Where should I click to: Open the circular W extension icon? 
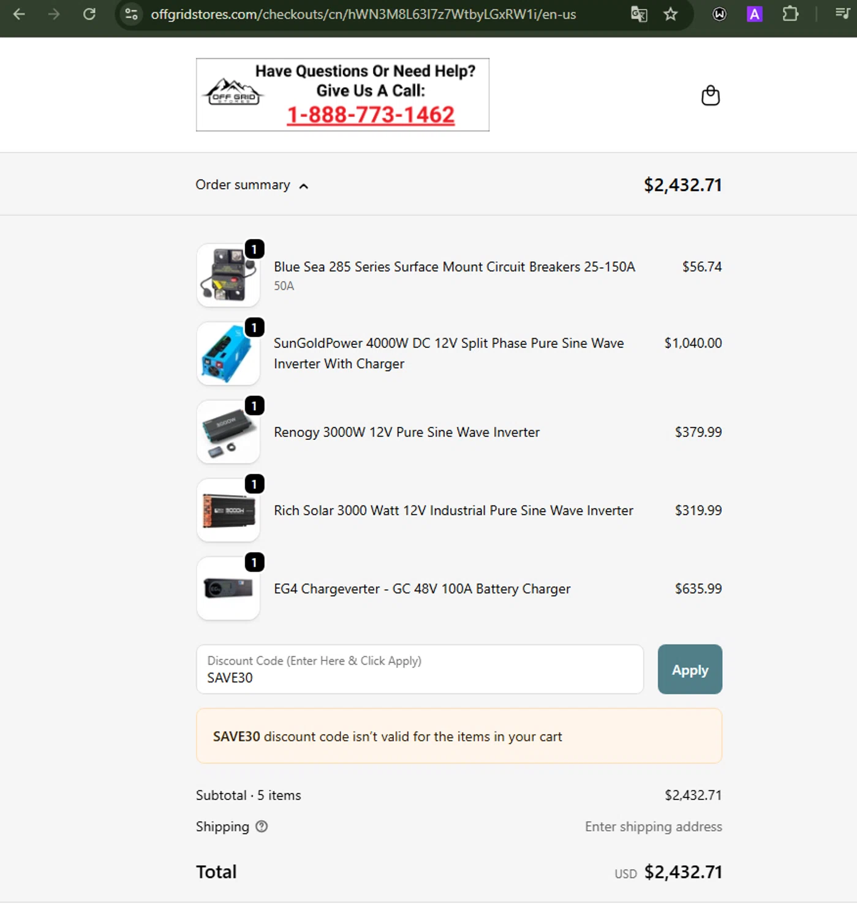(x=720, y=14)
